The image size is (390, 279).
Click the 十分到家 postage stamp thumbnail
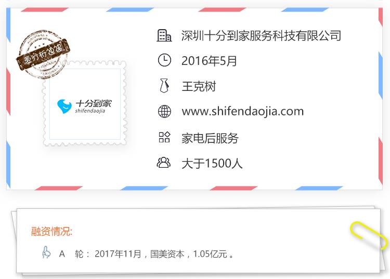coord(85,103)
